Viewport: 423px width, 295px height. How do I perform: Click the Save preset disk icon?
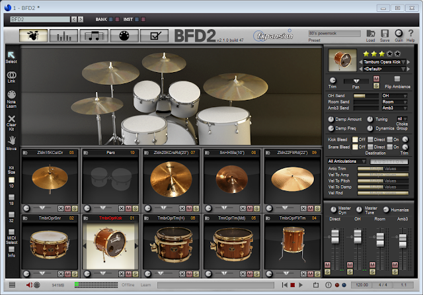[x=385, y=34]
